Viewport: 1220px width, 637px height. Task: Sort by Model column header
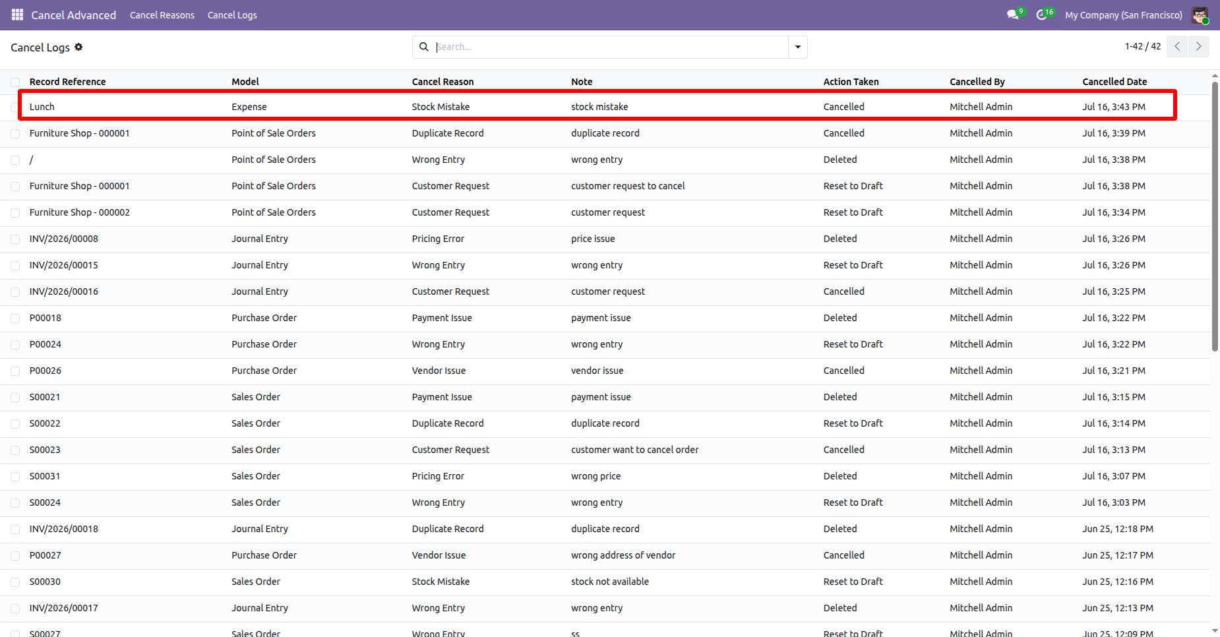tap(245, 82)
